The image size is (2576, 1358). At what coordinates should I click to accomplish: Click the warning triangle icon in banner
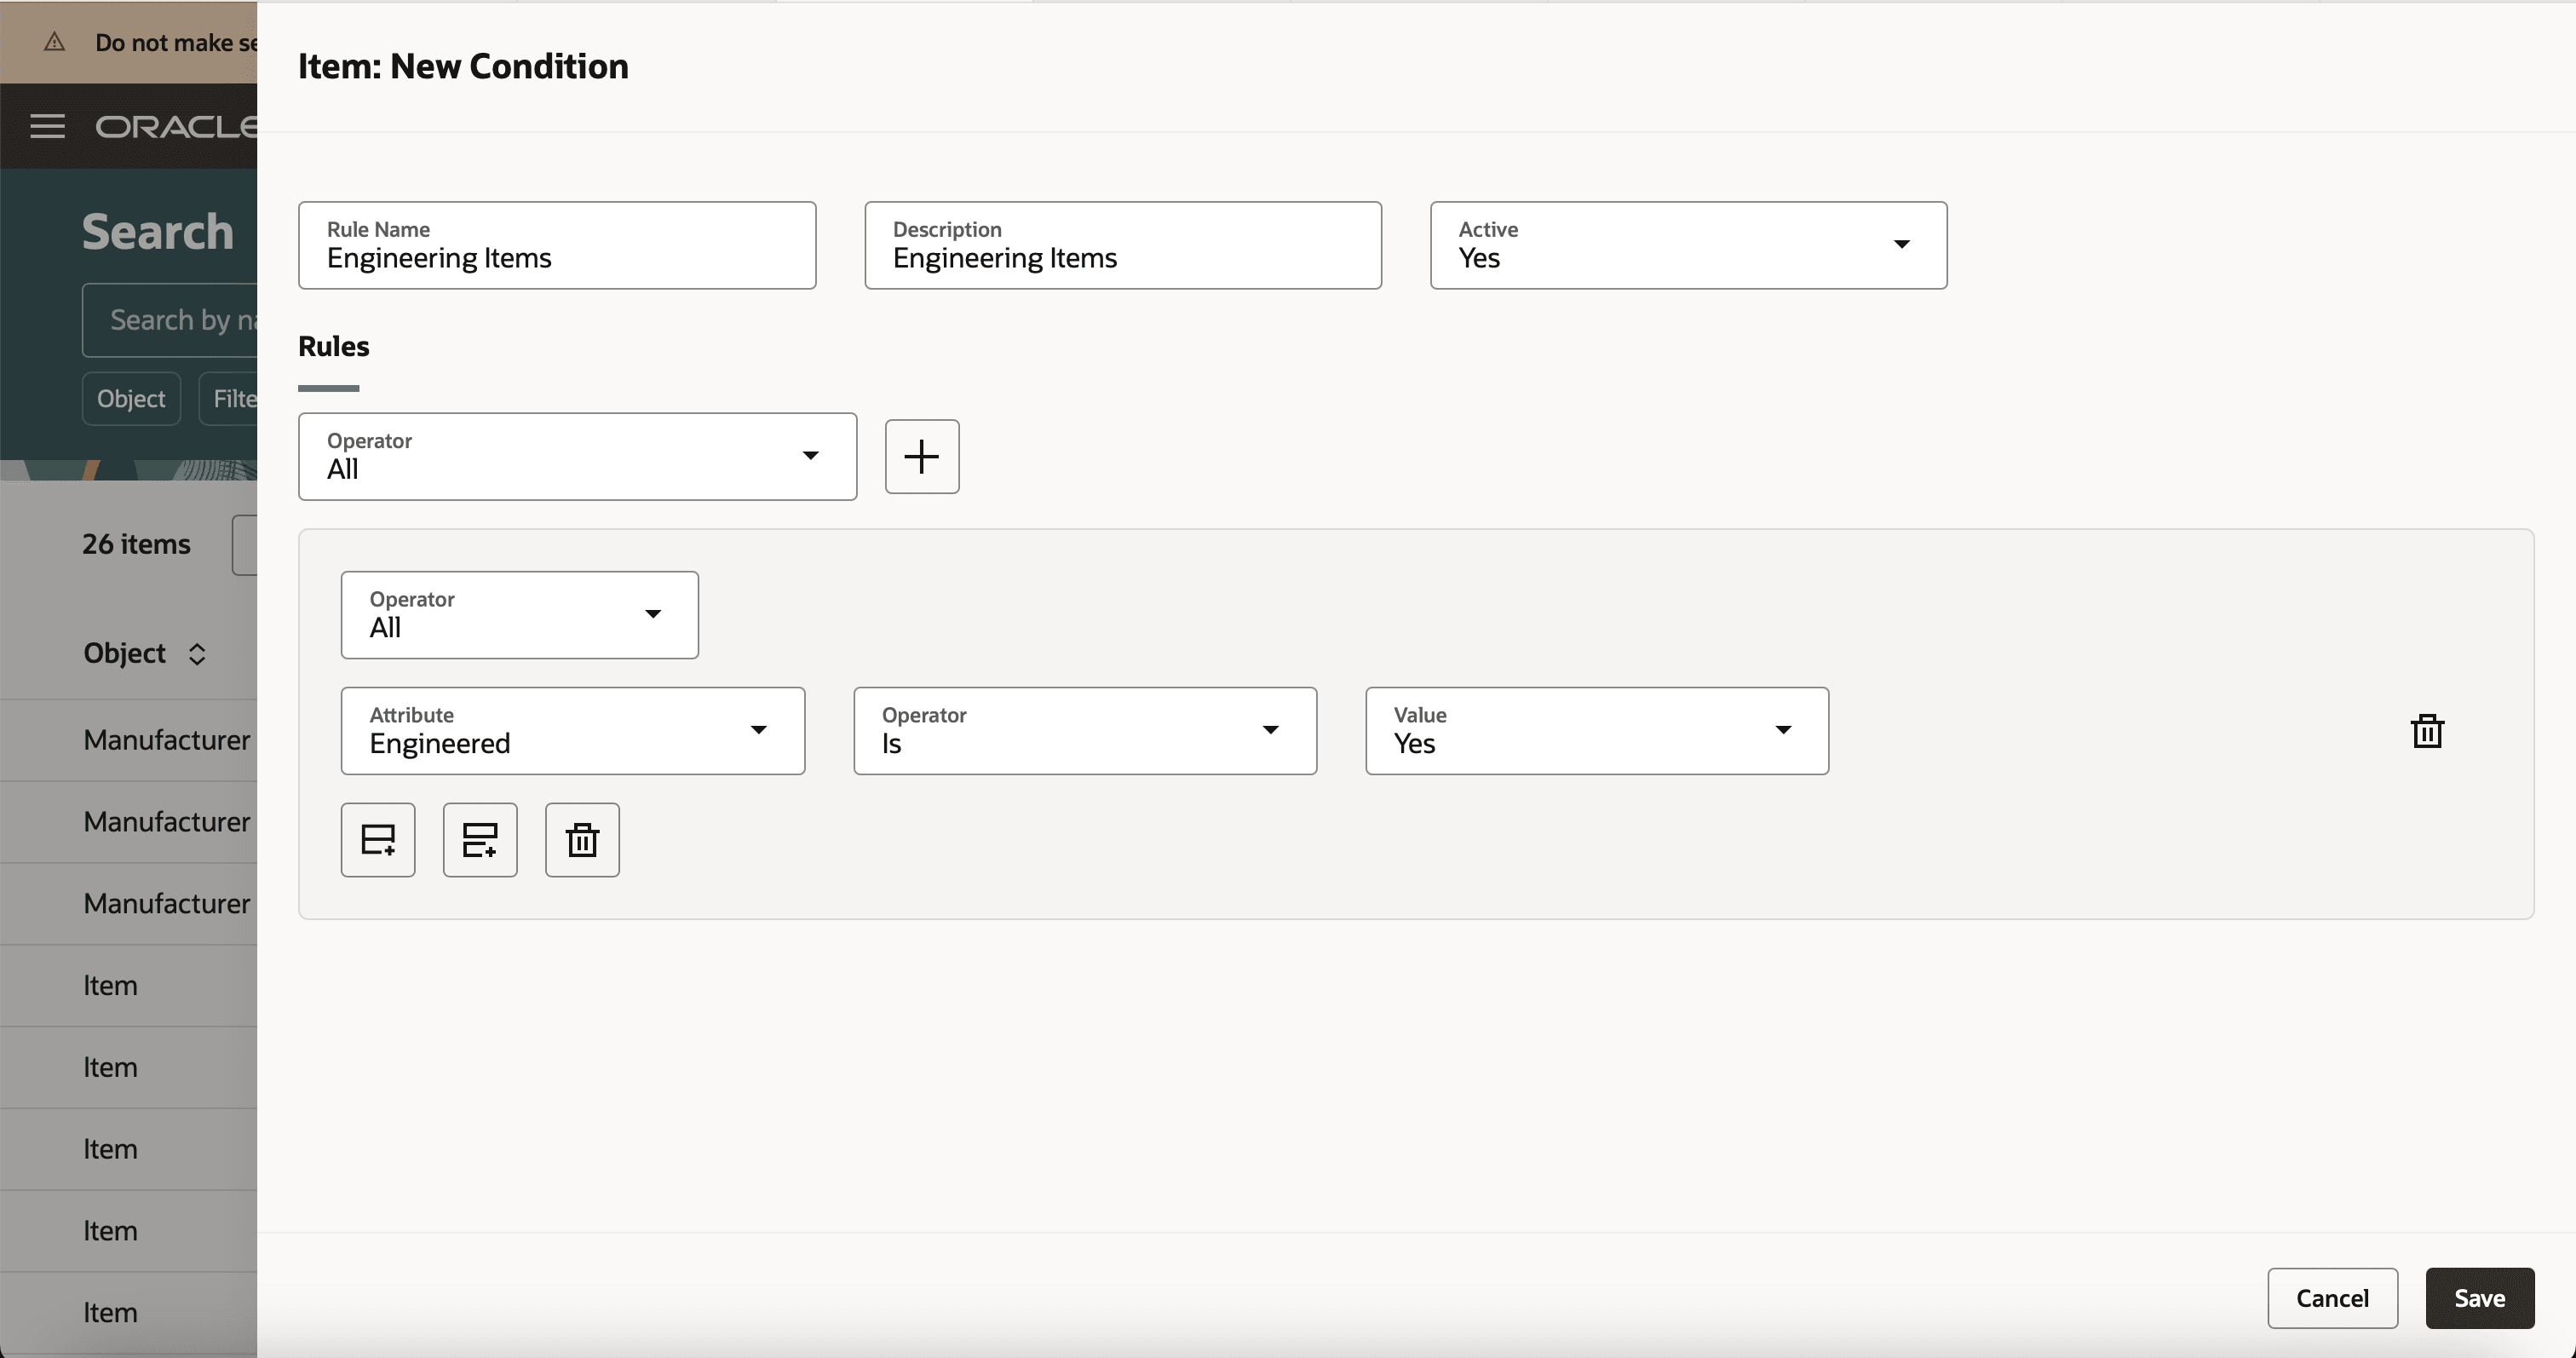[55, 42]
